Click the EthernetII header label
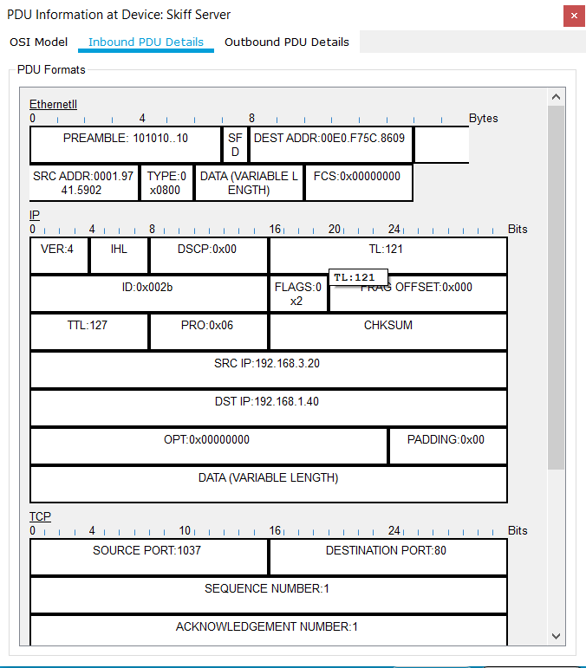 53,104
